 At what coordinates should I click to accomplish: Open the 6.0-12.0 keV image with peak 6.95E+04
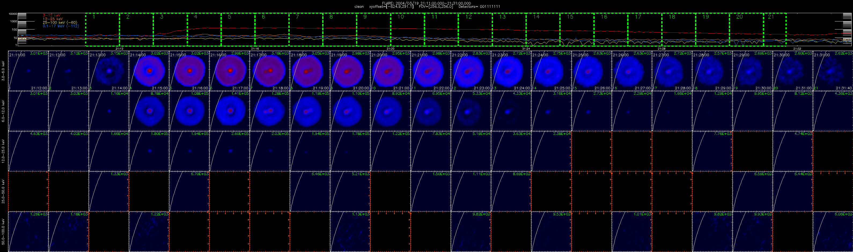(431, 111)
